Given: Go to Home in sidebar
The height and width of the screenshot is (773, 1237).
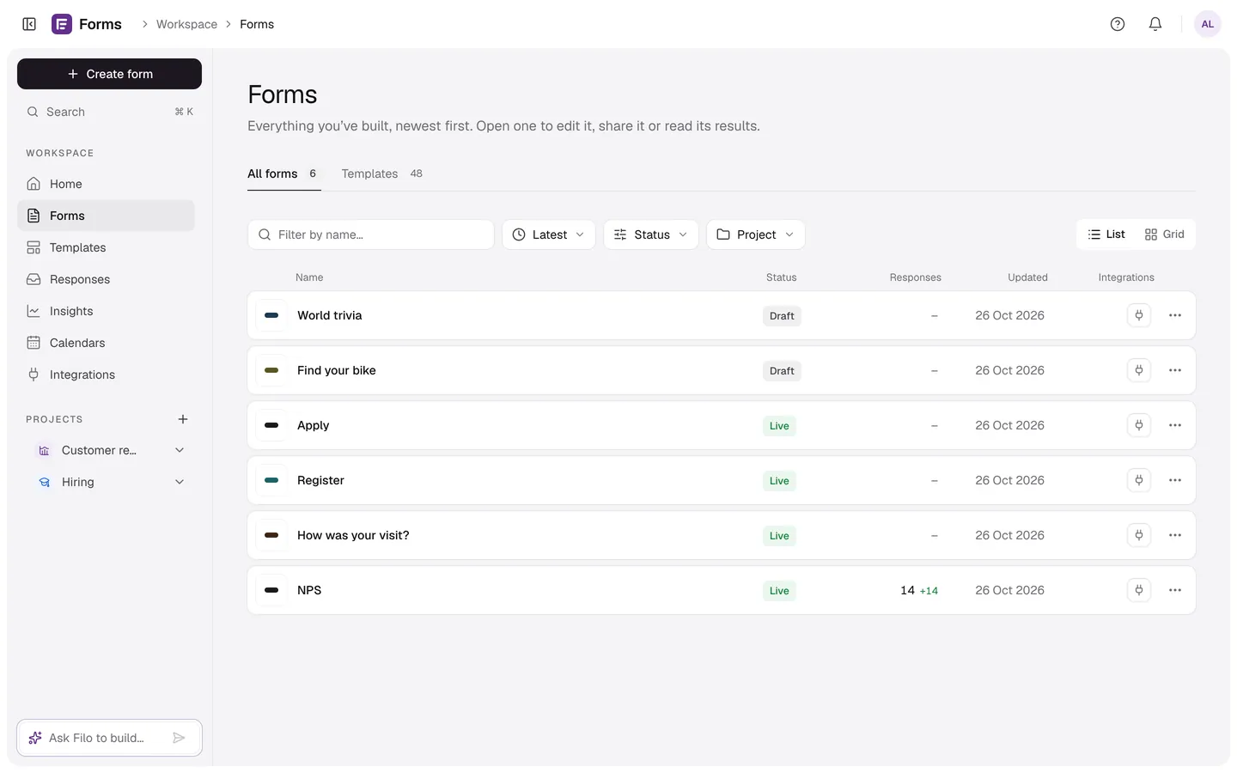Looking at the screenshot, I should (106, 184).
